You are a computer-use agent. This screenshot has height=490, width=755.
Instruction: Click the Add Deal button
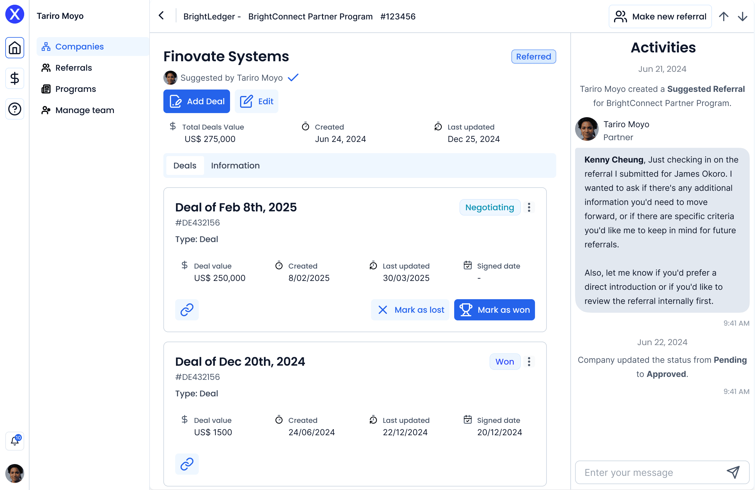[x=197, y=101]
